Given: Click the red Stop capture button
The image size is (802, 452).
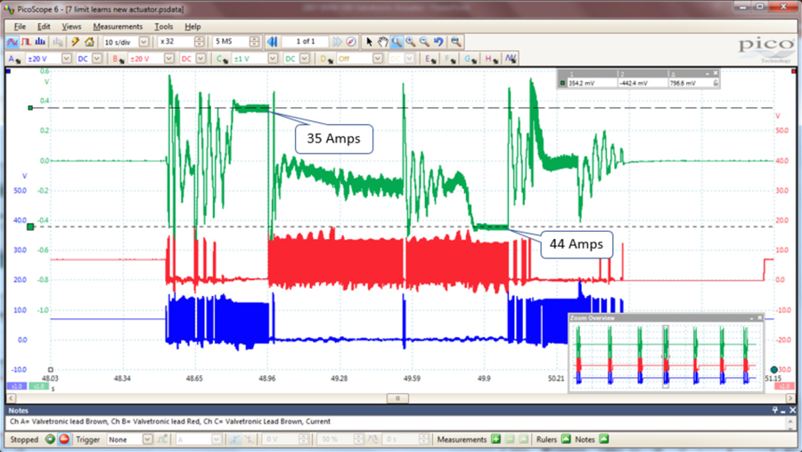Looking at the screenshot, I should (63, 440).
